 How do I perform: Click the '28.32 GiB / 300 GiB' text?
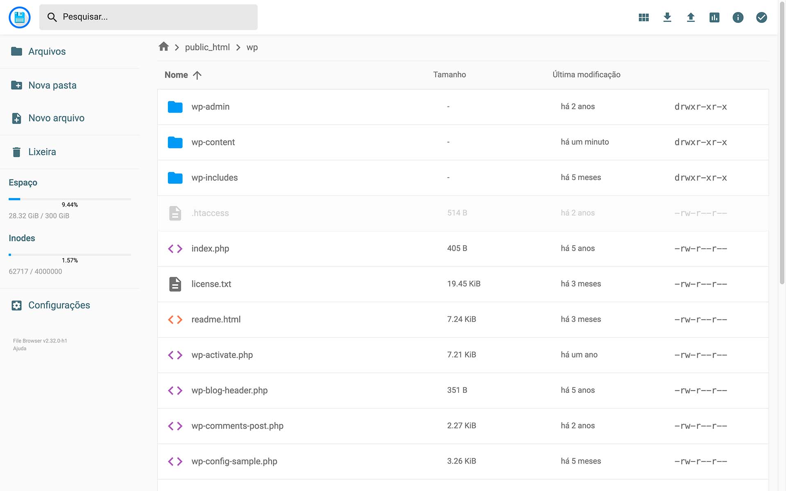[x=39, y=216]
